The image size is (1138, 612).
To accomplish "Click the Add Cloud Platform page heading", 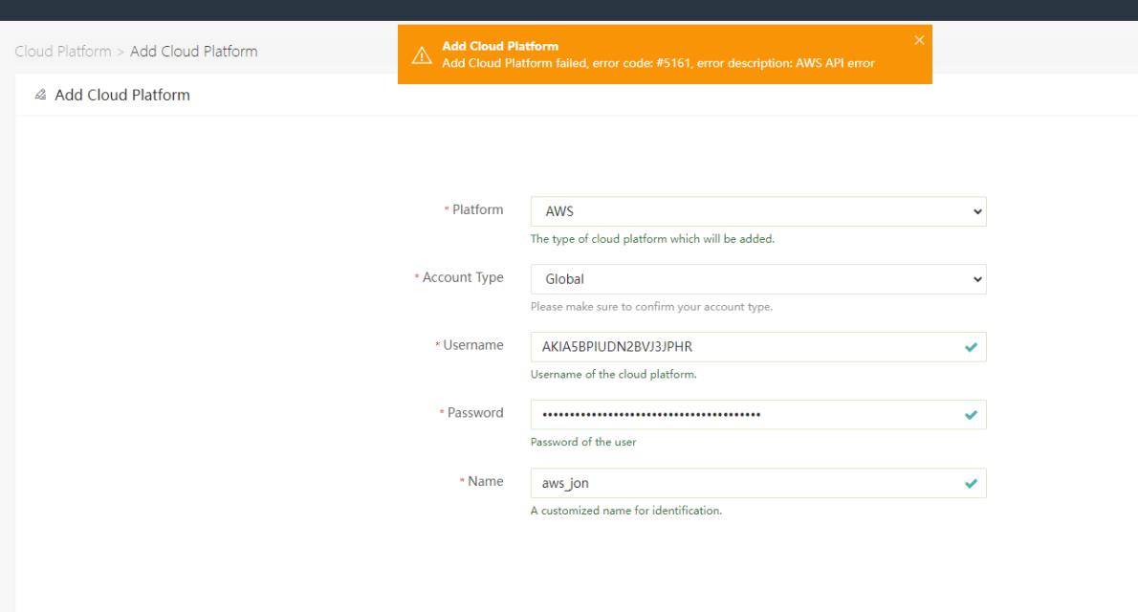I will click(x=122, y=95).
